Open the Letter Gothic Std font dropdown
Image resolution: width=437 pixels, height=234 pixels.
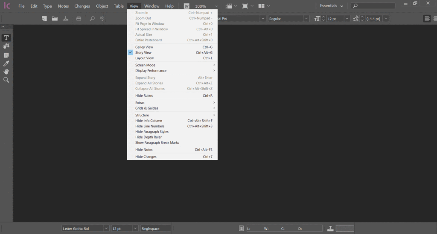click(106, 228)
